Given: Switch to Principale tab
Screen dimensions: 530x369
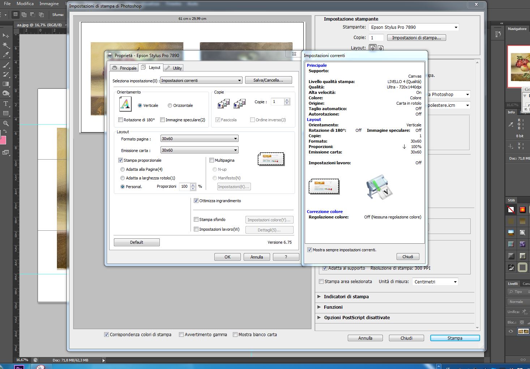Looking at the screenshot, I should click(x=124, y=68).
